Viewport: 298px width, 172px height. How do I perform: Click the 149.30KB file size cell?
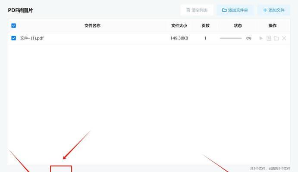click(179, 38)
